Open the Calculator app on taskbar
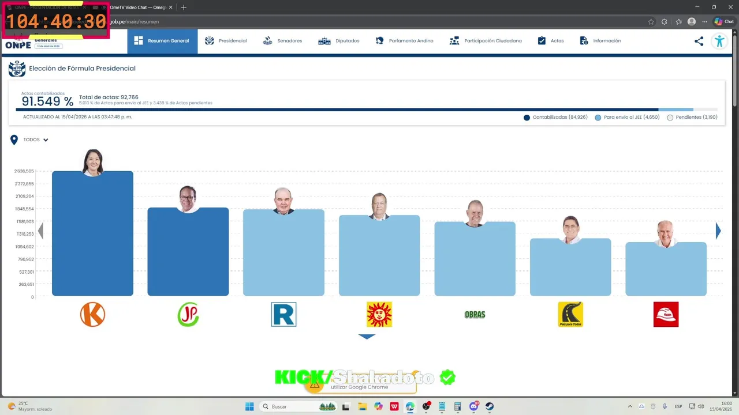The width and height of the screenshot is (739, 415). tap(458, 406)
